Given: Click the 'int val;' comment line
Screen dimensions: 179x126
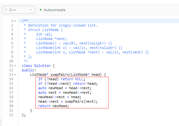Looking at the screenshot, I should point(44,34).
